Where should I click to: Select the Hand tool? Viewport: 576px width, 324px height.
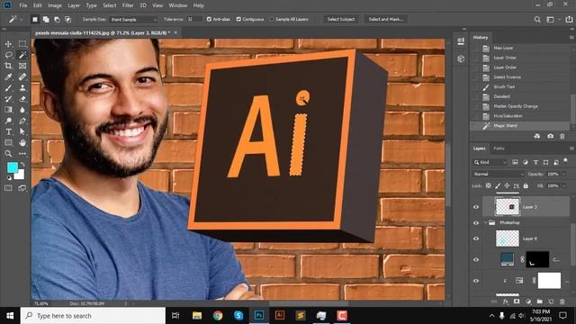22,142
